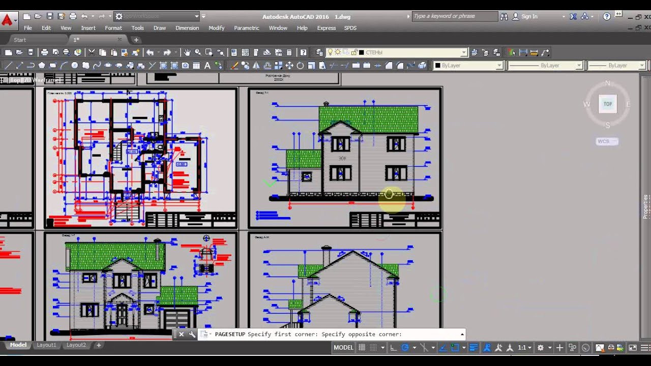The width and height of the screenshot is (651, 366).
Task: Toggle Polar Tracking in status bar
Action: (x=405, y=348)
